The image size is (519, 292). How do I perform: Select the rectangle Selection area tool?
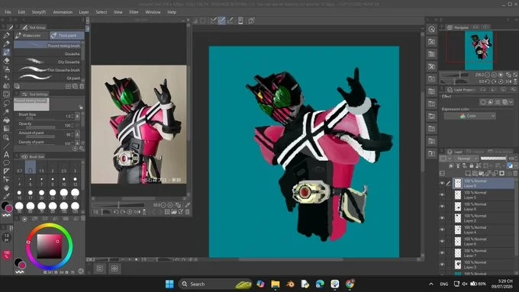[6, 95]
